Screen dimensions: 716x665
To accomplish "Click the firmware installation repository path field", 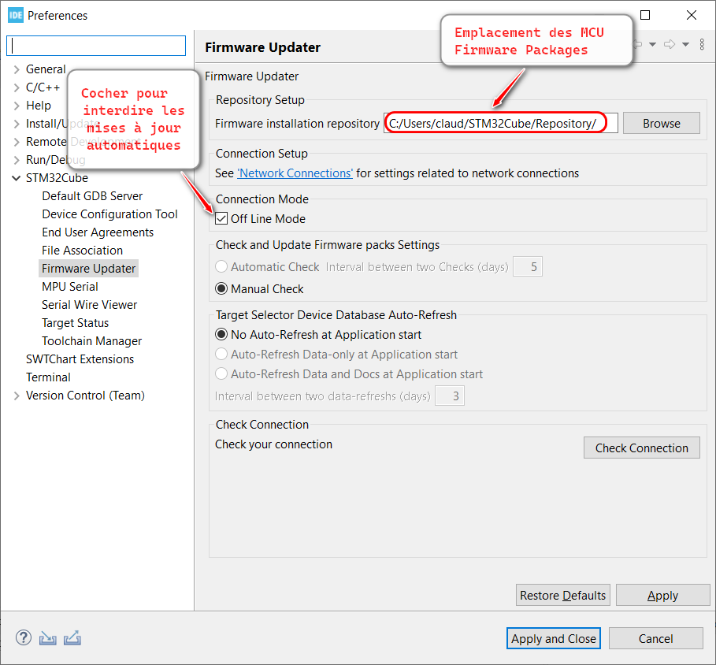I will [x=500, y=124].
